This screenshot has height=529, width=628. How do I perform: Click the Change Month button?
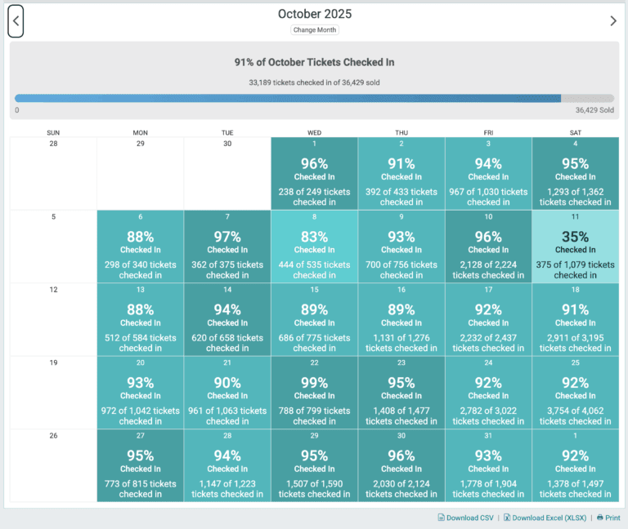pos(315,30)
